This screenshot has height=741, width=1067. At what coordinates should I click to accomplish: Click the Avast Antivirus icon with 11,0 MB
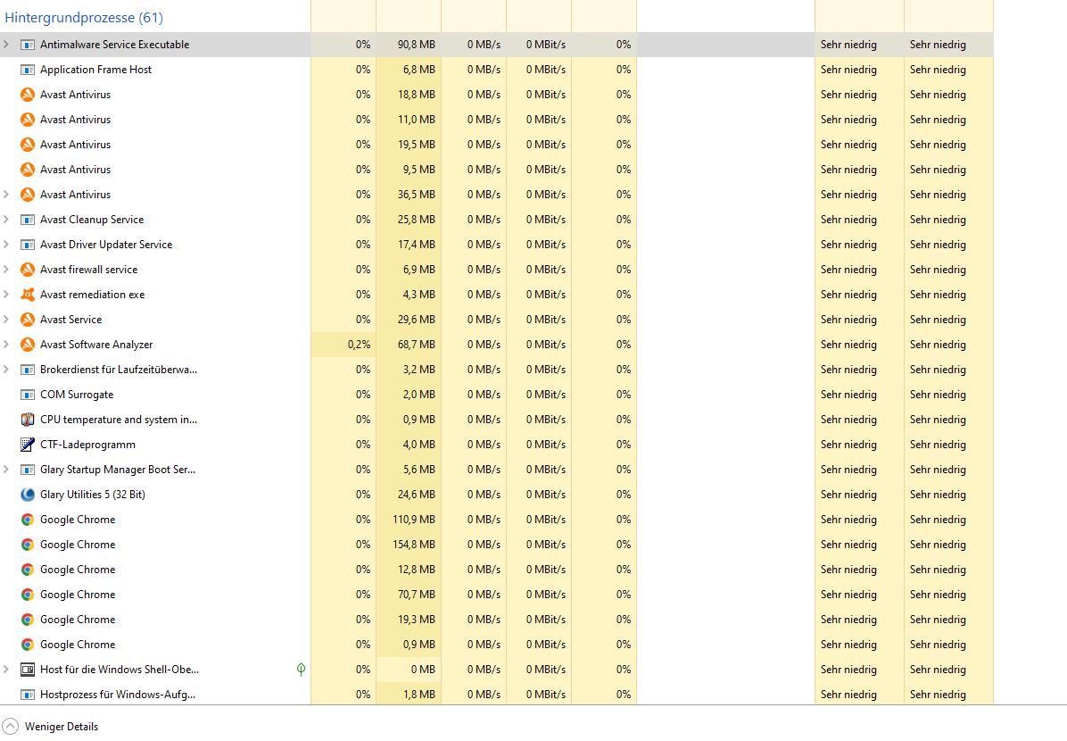click(x=28, y=120)
